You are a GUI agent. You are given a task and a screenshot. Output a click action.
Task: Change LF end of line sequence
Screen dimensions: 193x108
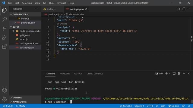(x=157, y=106)
